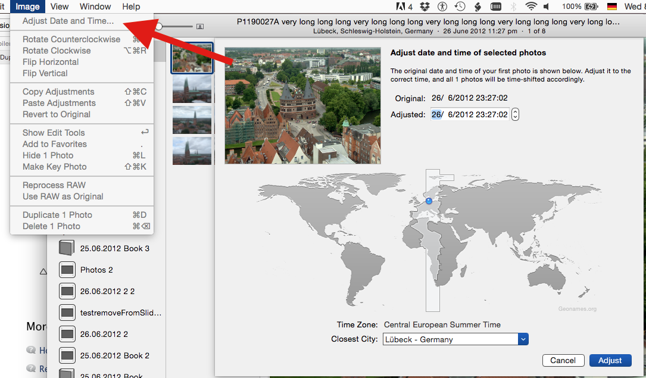Select the Photos 2 slideshow icon
Screen dimensions: 646x378
point(67,270)
